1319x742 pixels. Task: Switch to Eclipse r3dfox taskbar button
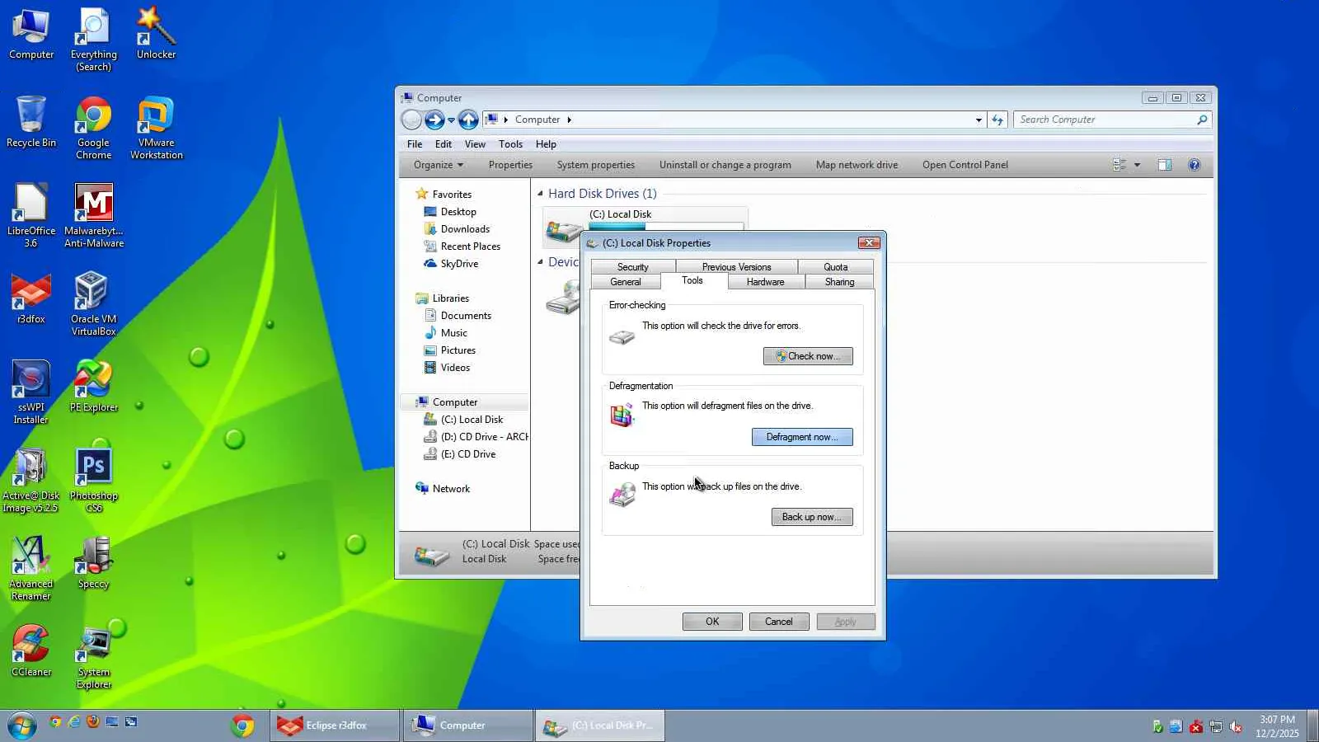335,726
